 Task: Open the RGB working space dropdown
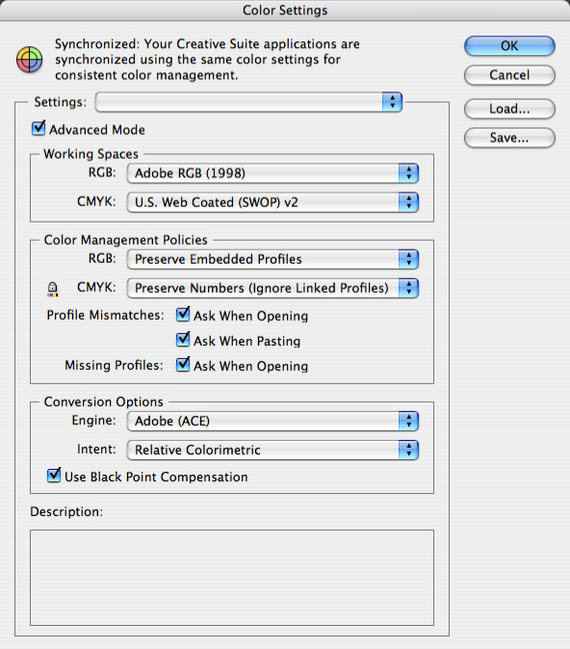[x=272, y=173]
